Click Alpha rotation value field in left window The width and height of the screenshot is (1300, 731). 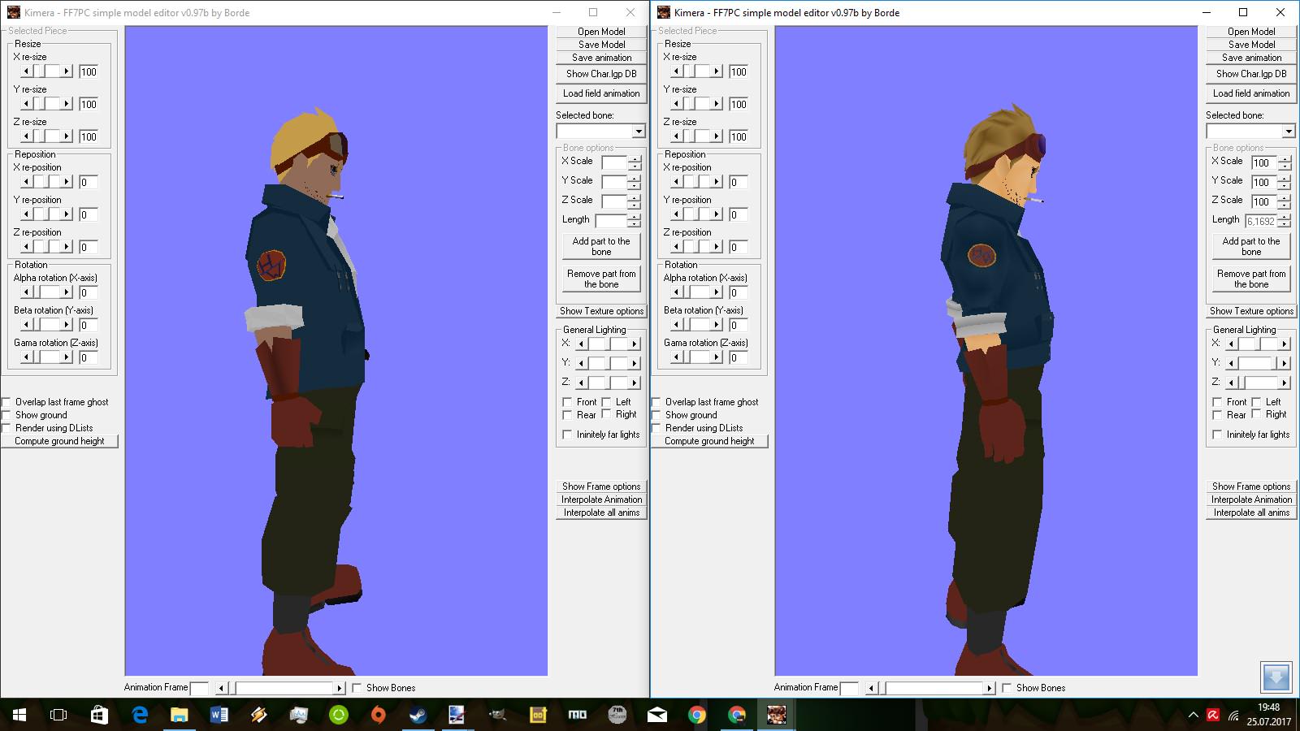[x=88, y=292]
